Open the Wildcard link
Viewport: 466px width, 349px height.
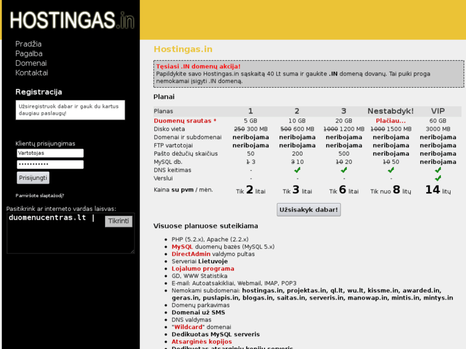coord(188,327)
